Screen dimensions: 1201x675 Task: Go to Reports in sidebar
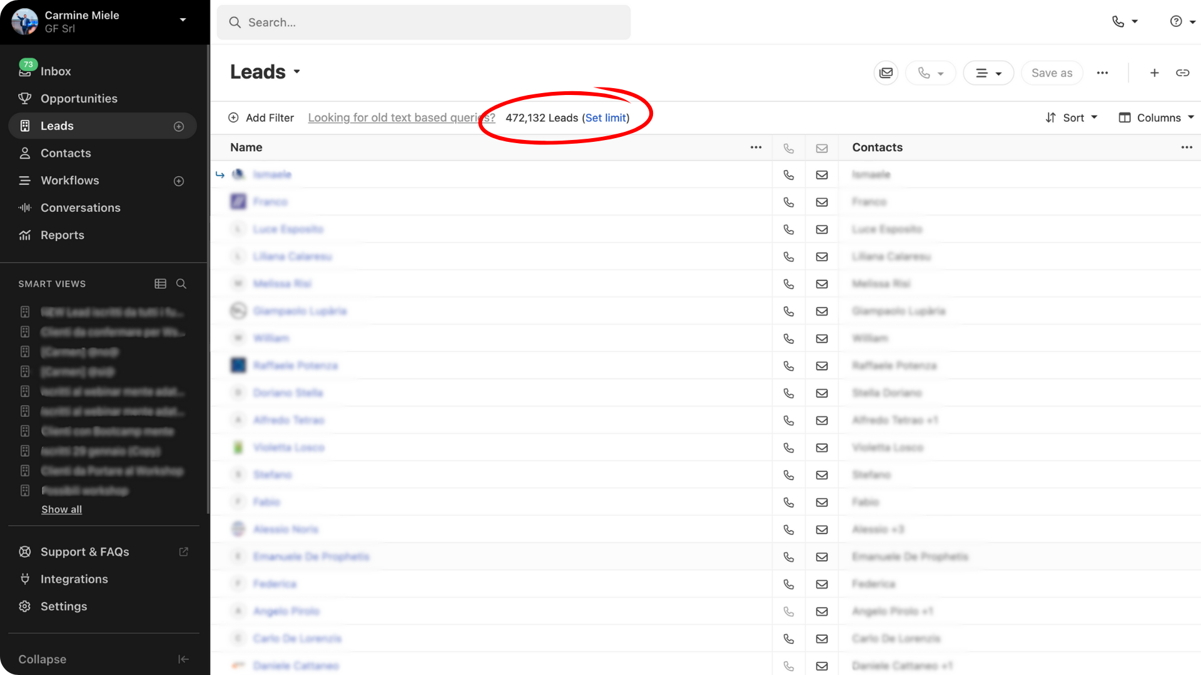point(62,235)
